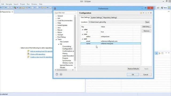
Task: Open the Back history dropdown arrow in Preferences
Action: 143,13
